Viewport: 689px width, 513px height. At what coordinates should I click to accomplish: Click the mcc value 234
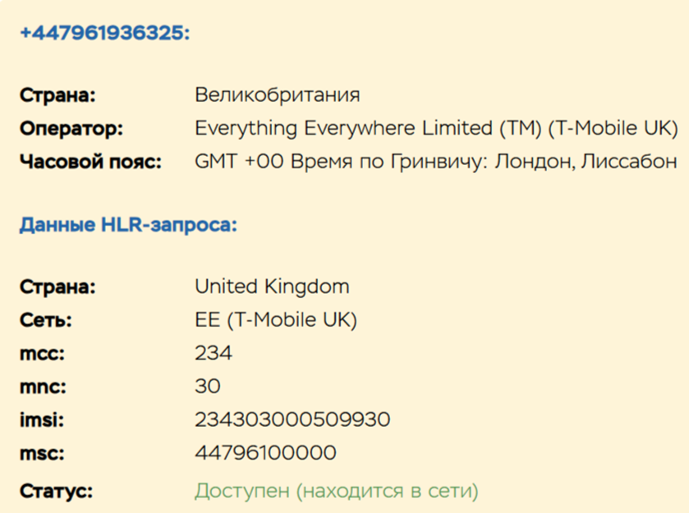coord(214,354)
